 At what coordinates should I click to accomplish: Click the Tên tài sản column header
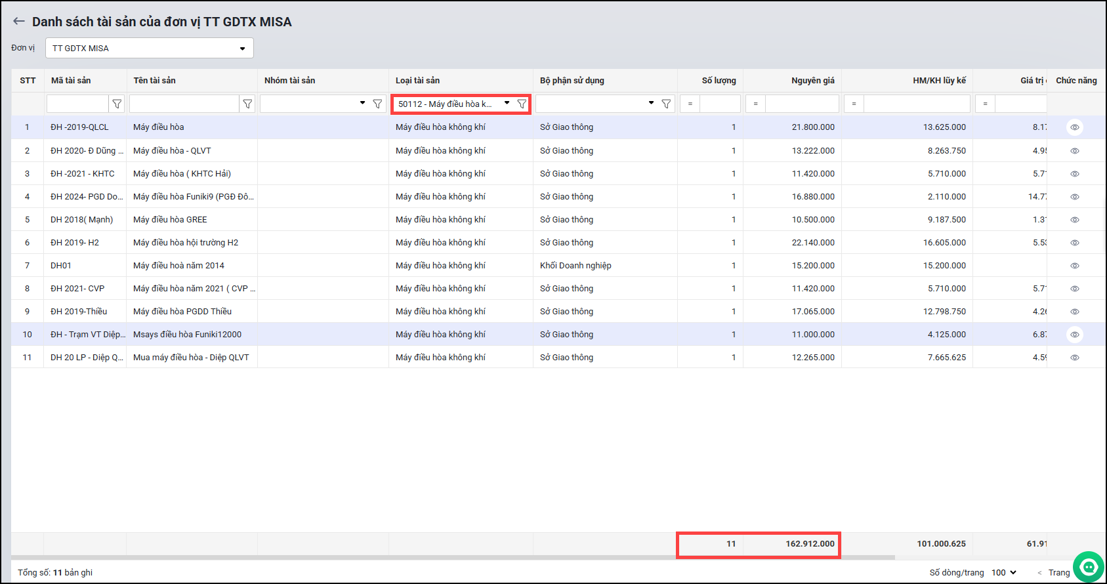155,81
